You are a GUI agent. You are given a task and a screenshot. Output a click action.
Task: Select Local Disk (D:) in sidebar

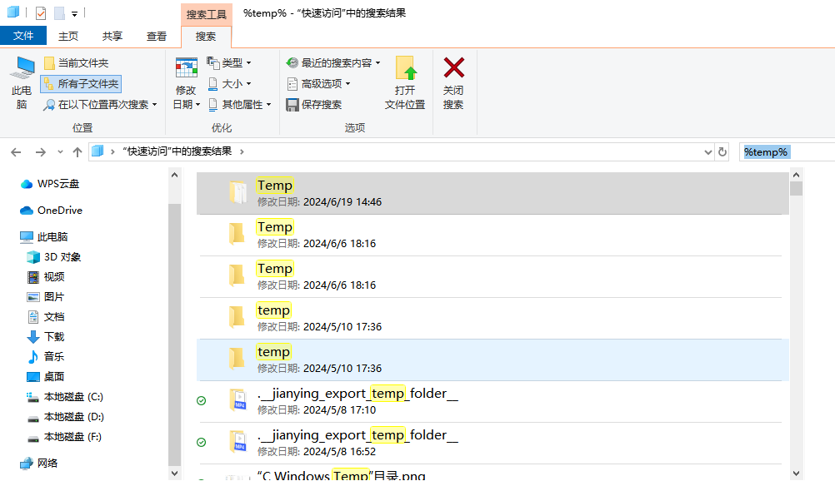(x=73, y=417)
